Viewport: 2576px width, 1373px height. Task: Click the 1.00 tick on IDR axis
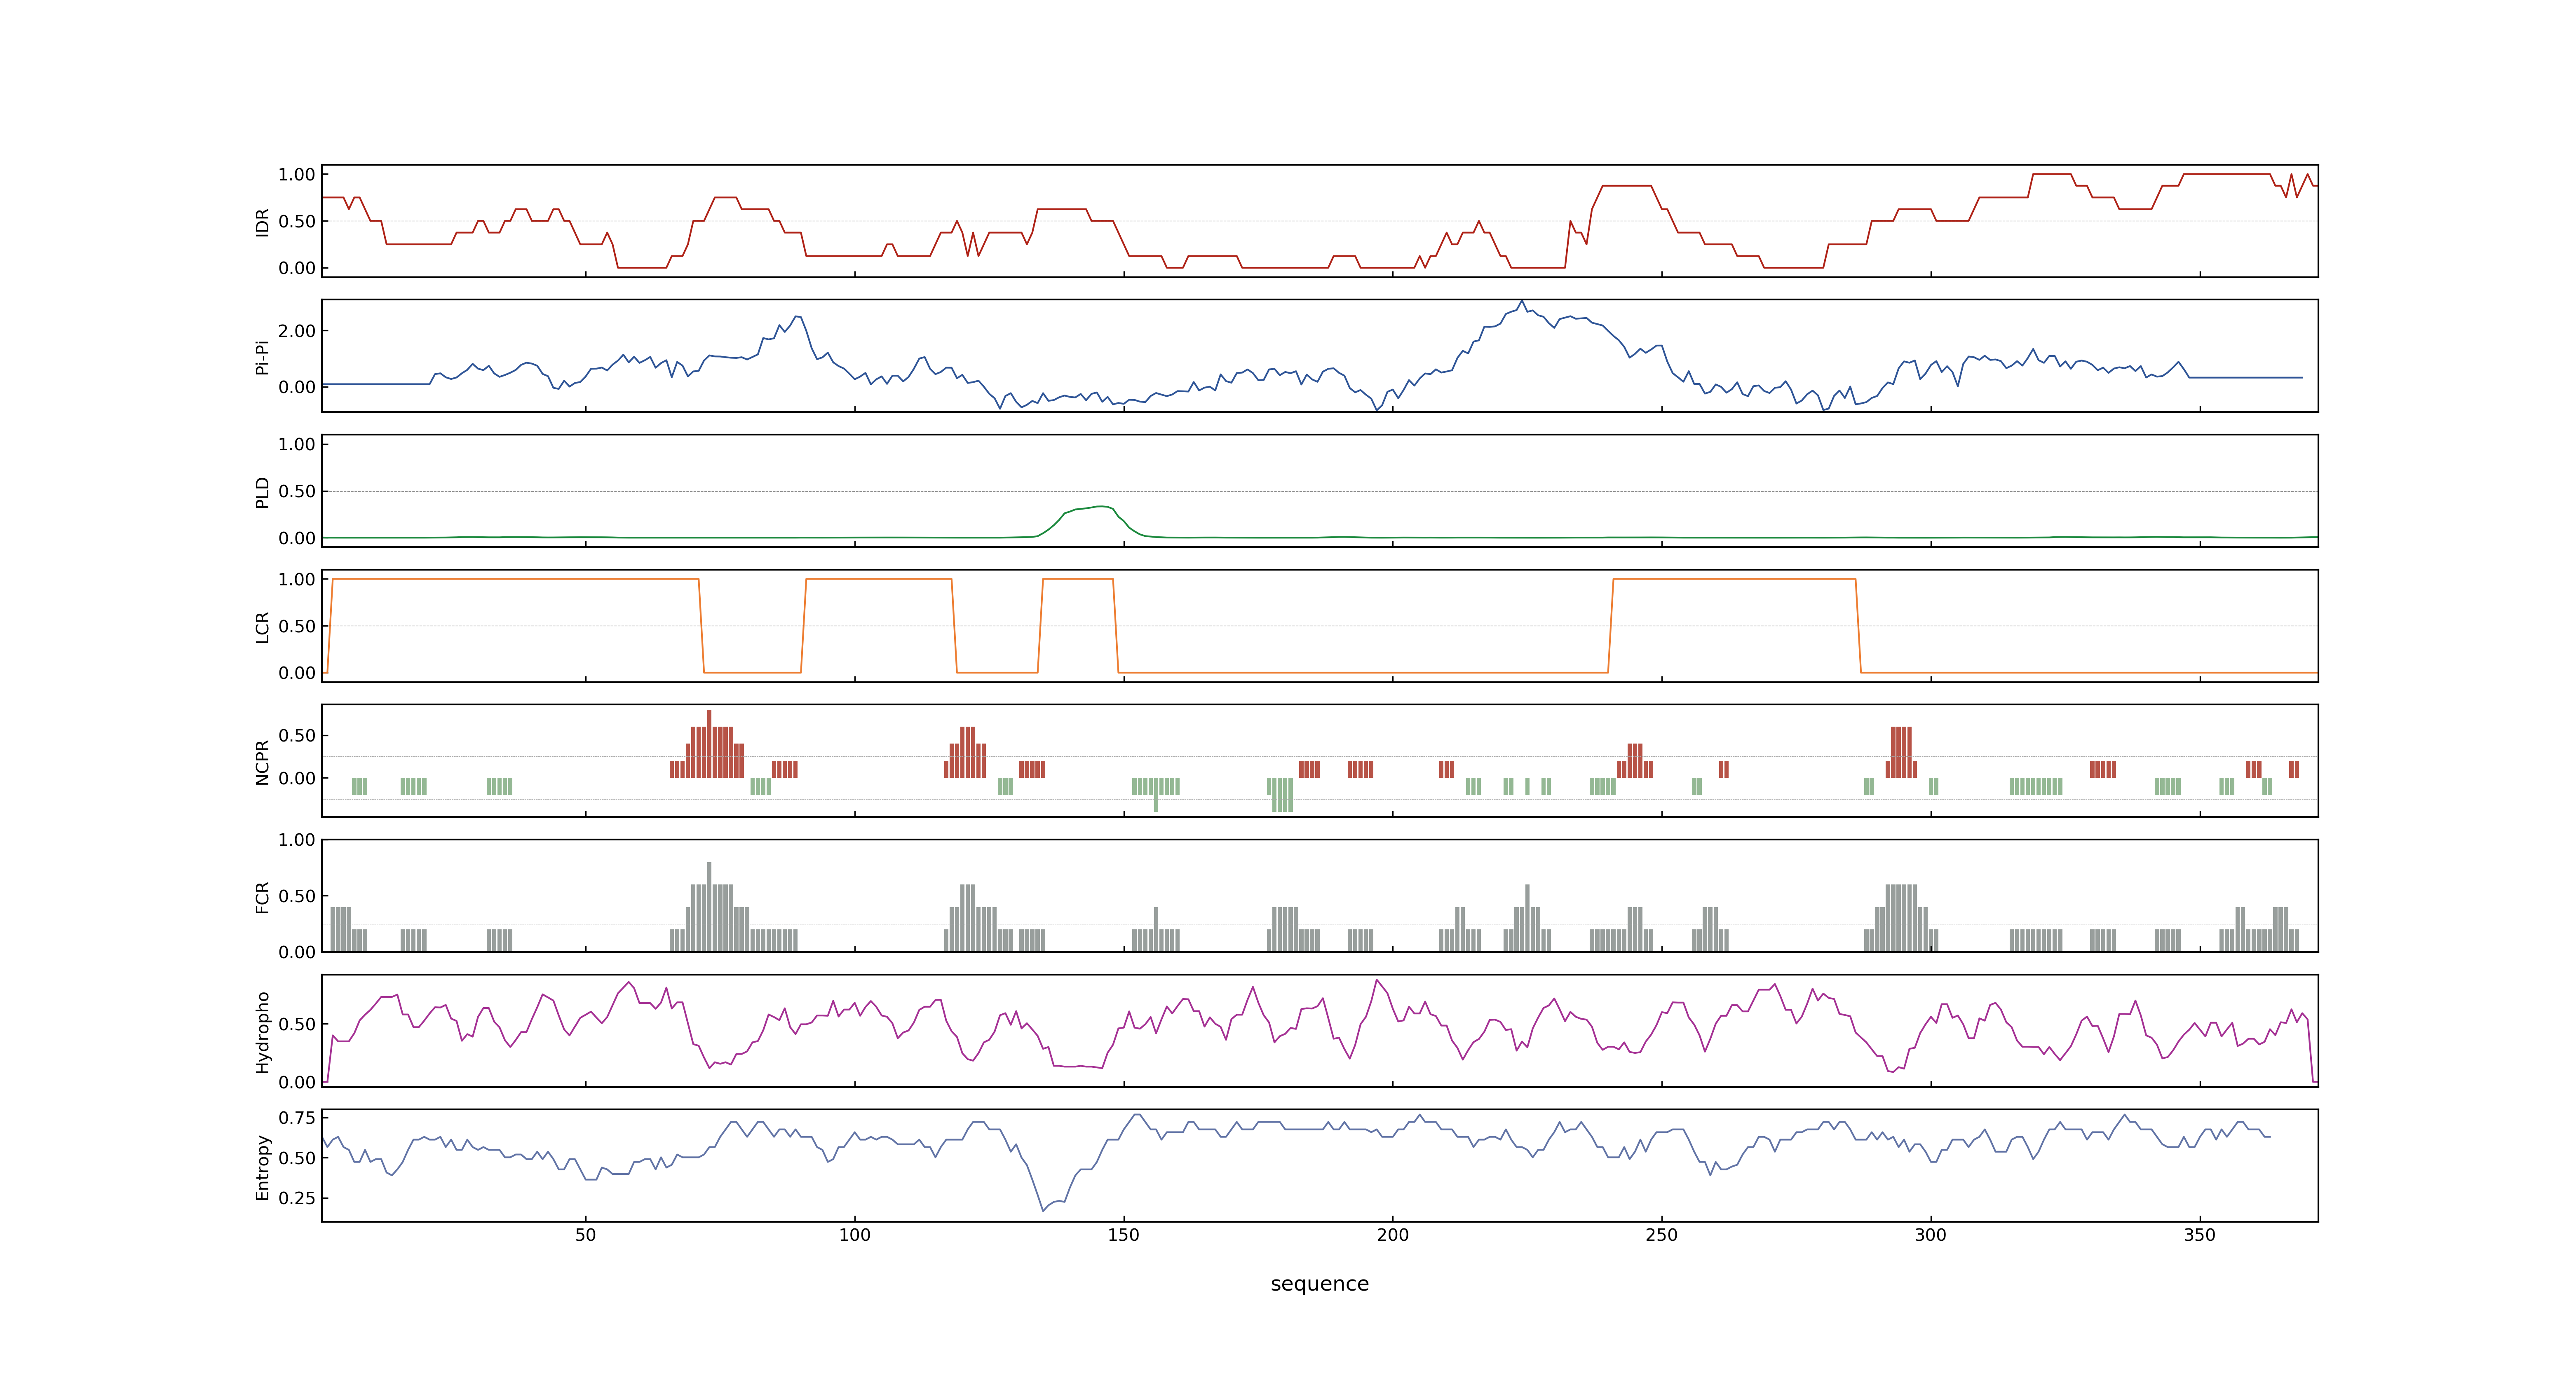pyautogui.click(x=297, y=174)
